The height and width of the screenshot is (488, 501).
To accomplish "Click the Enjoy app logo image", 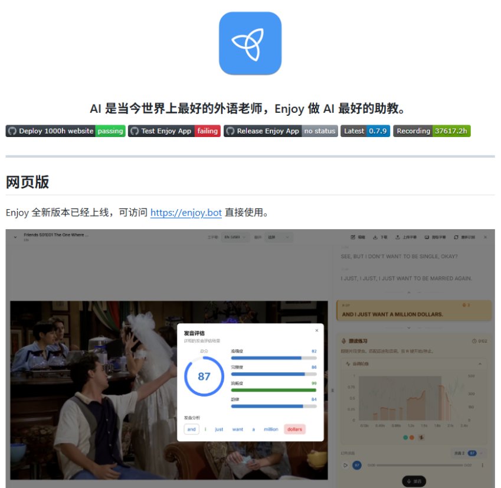I will (250, 44).
